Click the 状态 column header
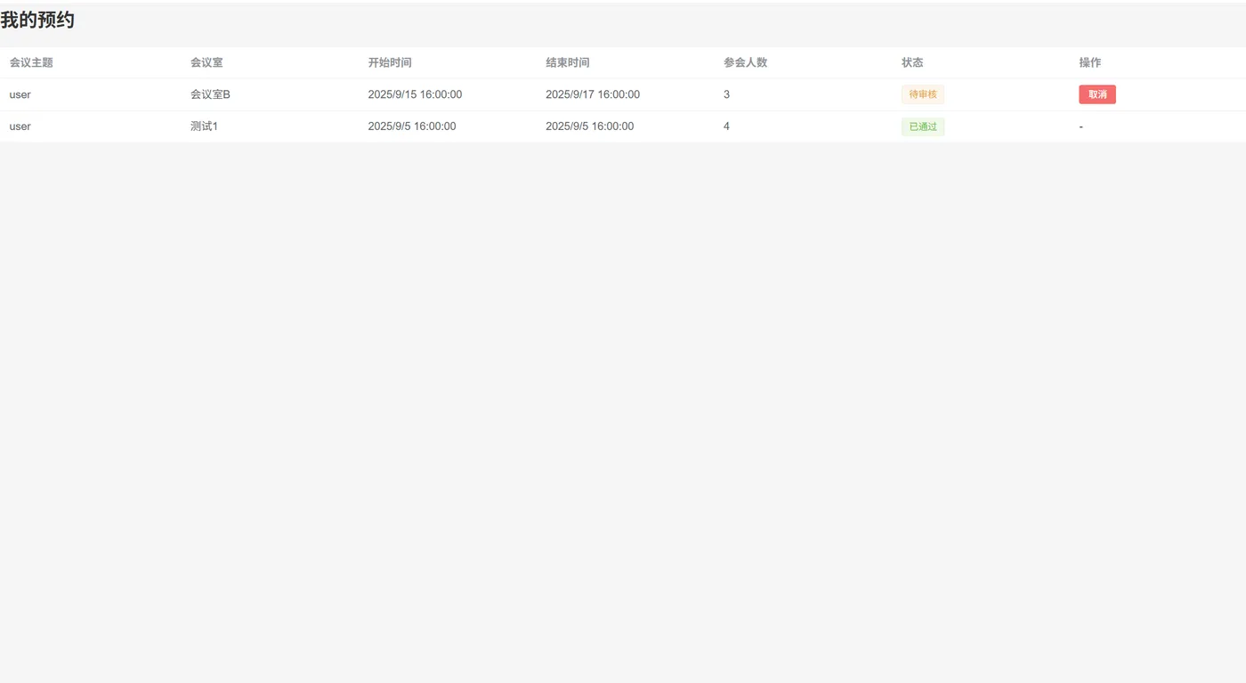This screenshot has height=683, width=1246. (912, 62)
